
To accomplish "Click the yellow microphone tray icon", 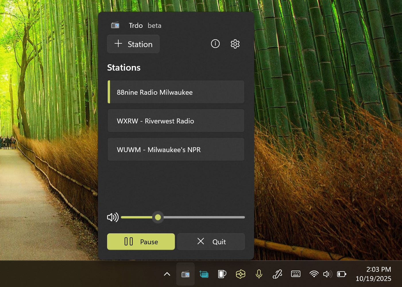I will [x=259, y=274].
